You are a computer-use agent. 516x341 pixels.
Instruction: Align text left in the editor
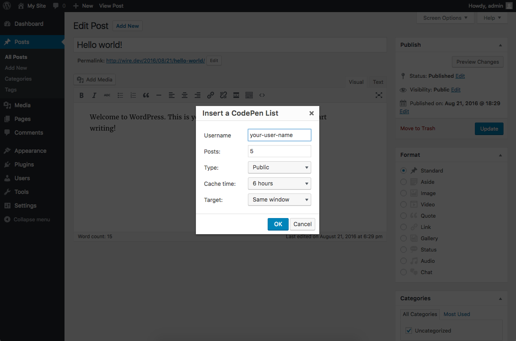(x=172, y=95)
